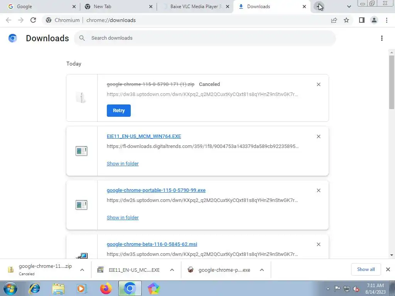Click the search magnifier icon in Downloads
This screenshot has height=296, width=395.
82,38
